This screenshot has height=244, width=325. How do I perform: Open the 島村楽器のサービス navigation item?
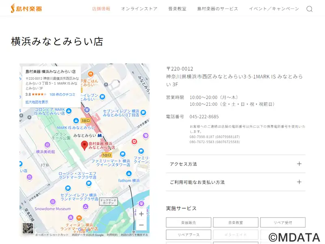click(218, 9)
